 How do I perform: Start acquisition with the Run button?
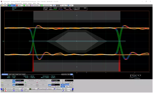click(12, 6)
